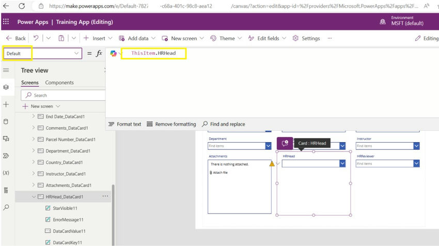Expand the Undo options chevron
This screenshot has width=439, height=246.
[49, 38]
